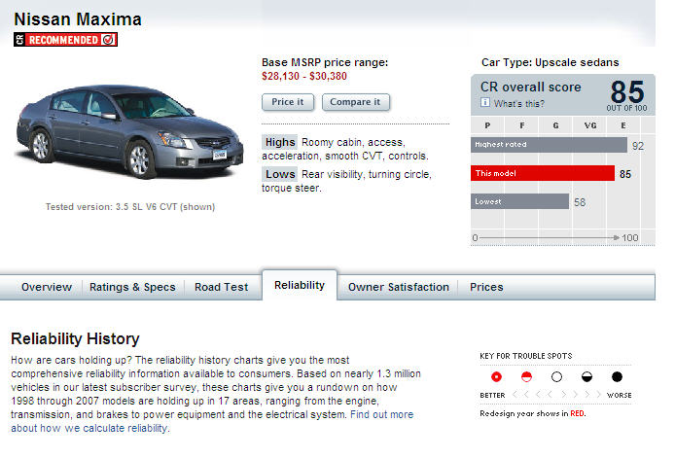The image size is (675, 458).
Task: Click the empty circle average symbol
Action: click(x=556, y=376)
